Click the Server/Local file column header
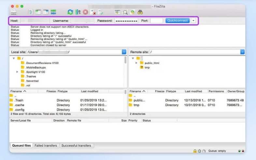The image size is (256, 160). click(31, 120)
